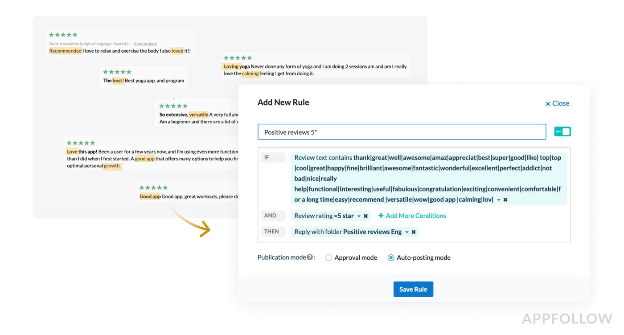Screen dimensions: 624x335
Task: Toggle the rule ON switch off
Action: point(562,131)
